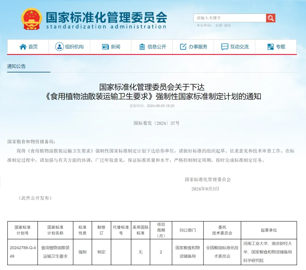Image resolution: width=306 pixels, height=270 pixels.
Task: Click the hot word link 标准
Action: (x=219, y=25)
